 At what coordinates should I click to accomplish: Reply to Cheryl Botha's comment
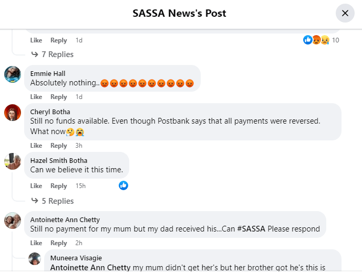pos(59,146)
